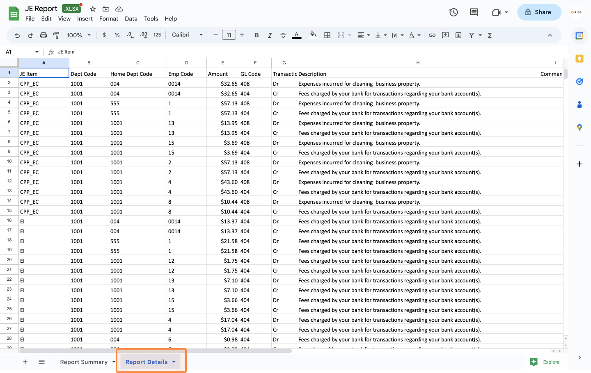Toggle italic formatting
Viewport: 591px width, 373px height.
[270, 35]
